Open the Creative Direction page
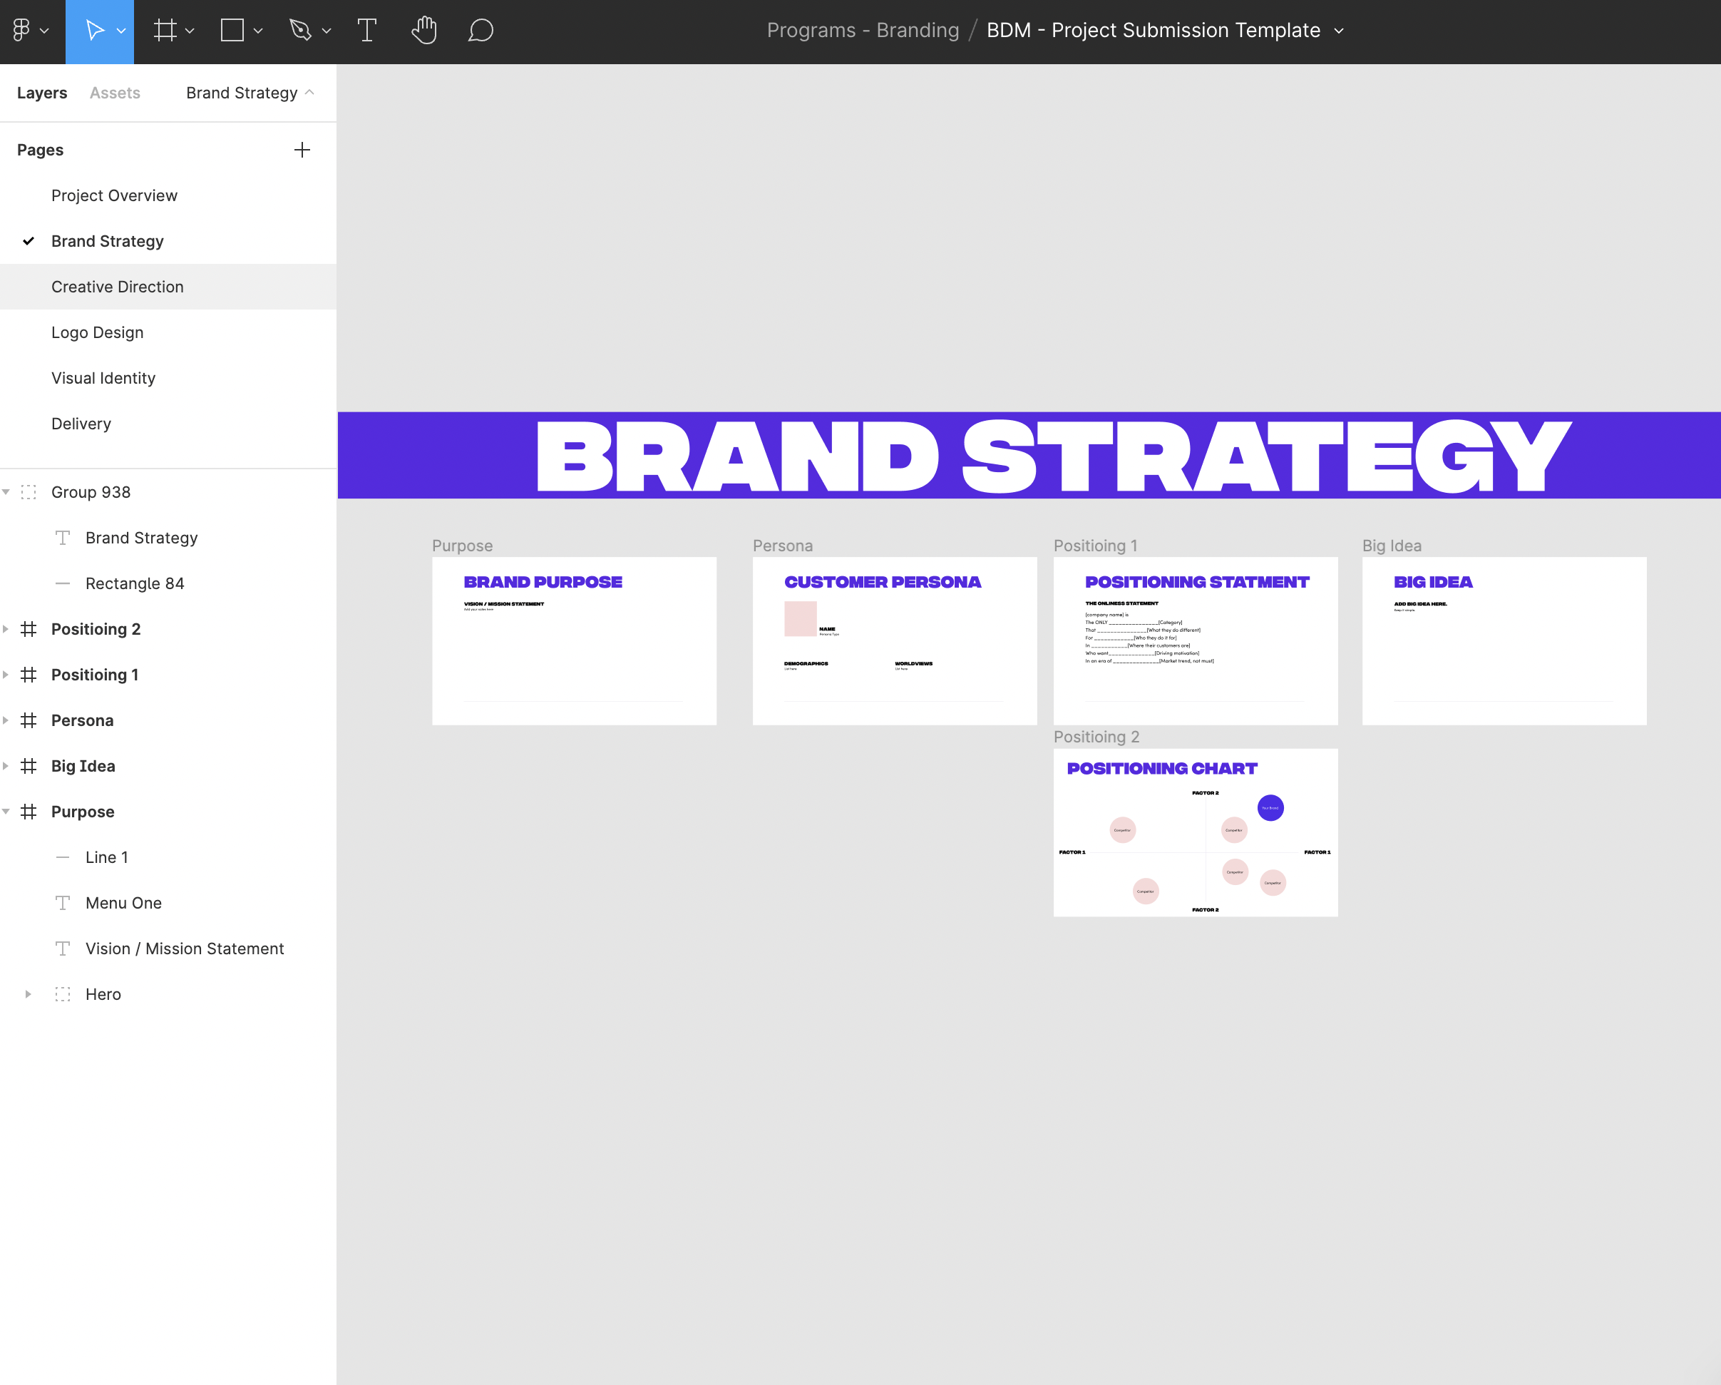The width and height of the screenshot is (1721, 1385). click(x=118, y=286)
